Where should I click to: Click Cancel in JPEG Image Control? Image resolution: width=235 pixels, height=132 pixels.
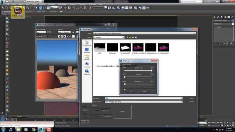point(144,91)
